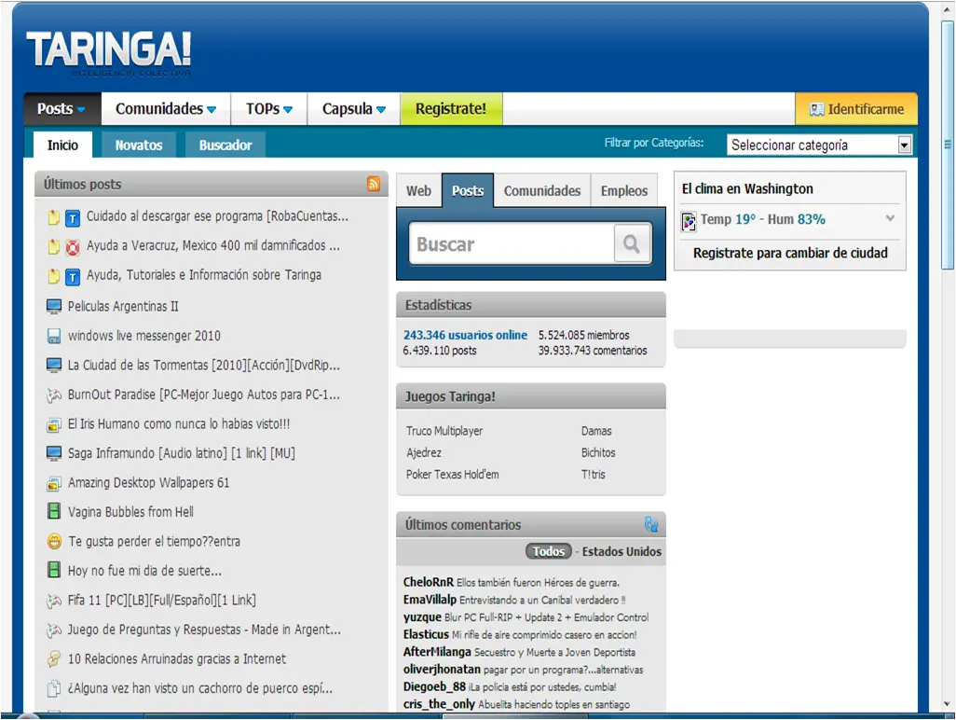Screen dimensions: 956x720
Task: Click the image icon before El Iris Humano
Action: click(54, 424)
